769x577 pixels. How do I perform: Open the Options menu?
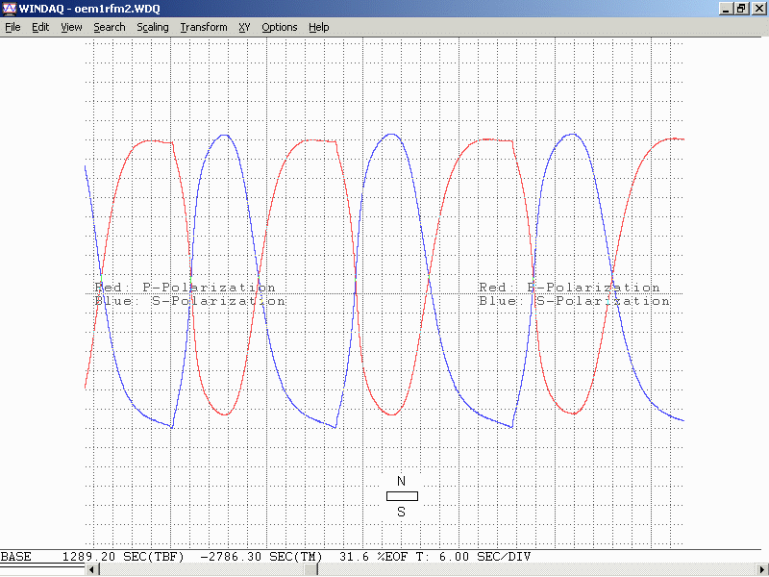[279, 27]
